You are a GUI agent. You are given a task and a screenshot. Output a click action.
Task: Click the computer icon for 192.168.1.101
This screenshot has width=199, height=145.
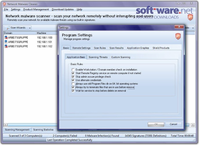pos(6,42)
